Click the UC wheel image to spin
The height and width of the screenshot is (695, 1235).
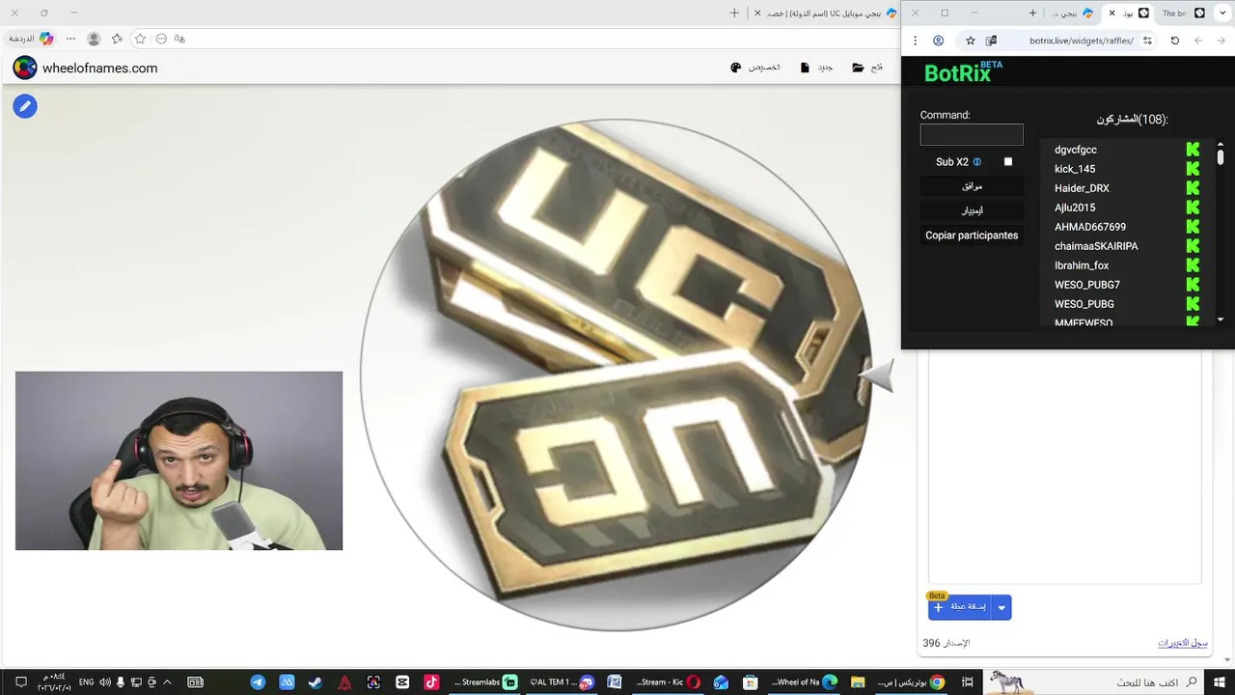[x=616, y=375]
